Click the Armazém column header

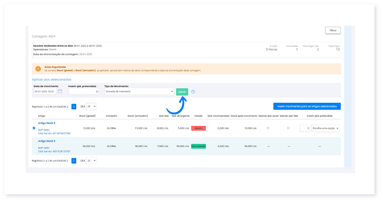[x=111, y=116]
